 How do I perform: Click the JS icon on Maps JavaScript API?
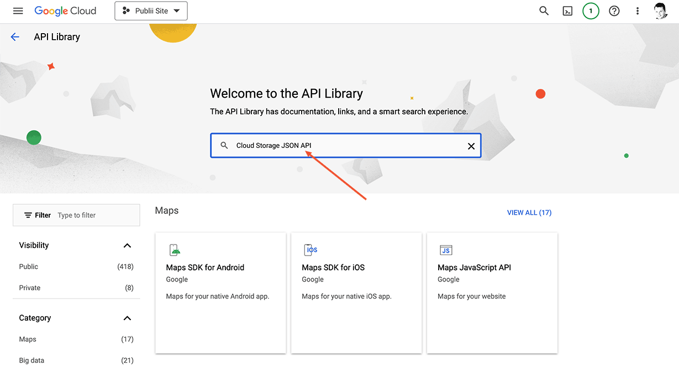[446, 249]
